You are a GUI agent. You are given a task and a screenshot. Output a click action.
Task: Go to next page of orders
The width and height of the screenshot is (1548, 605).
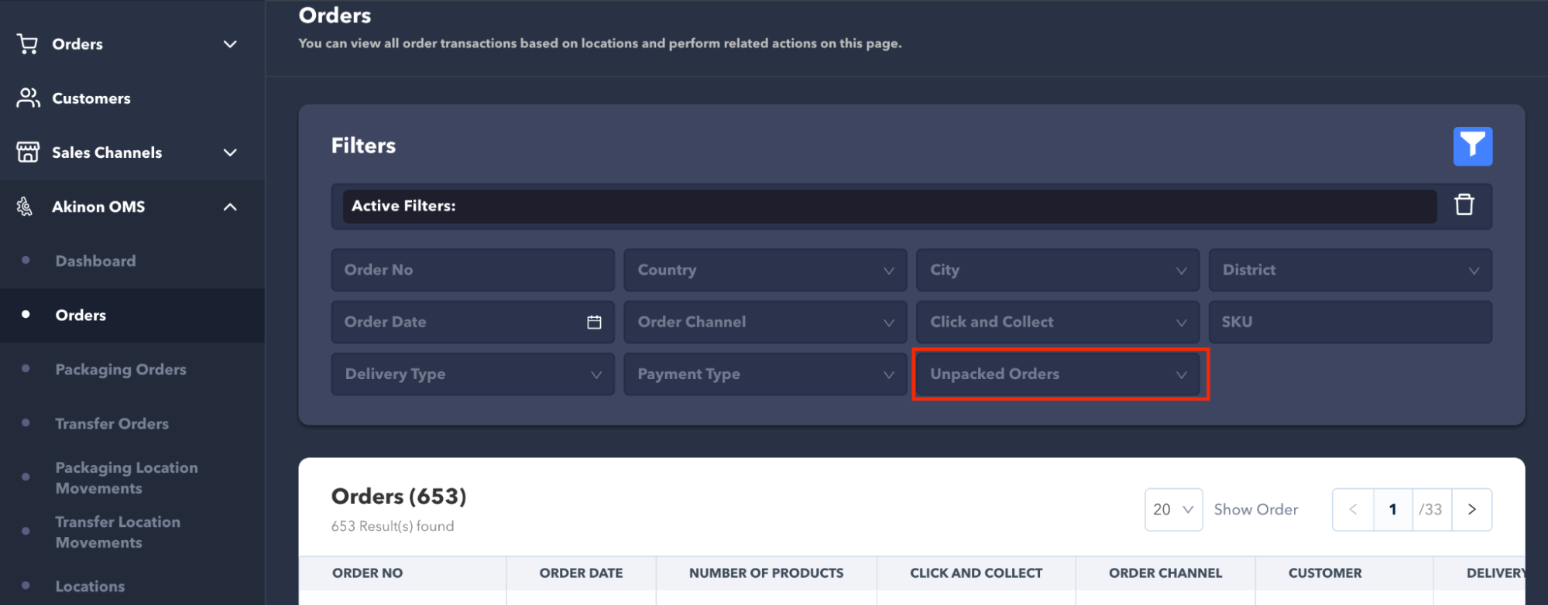[x=1471, y=509]
